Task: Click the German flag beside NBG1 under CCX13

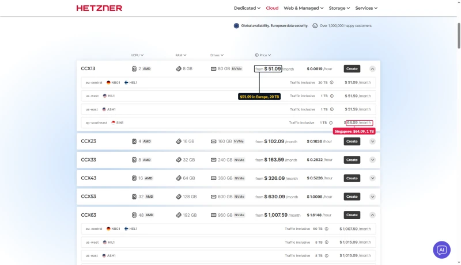Action: (108, 83)
